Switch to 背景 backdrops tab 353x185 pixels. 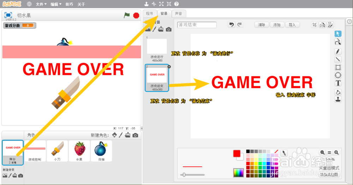tap(164, 13)
